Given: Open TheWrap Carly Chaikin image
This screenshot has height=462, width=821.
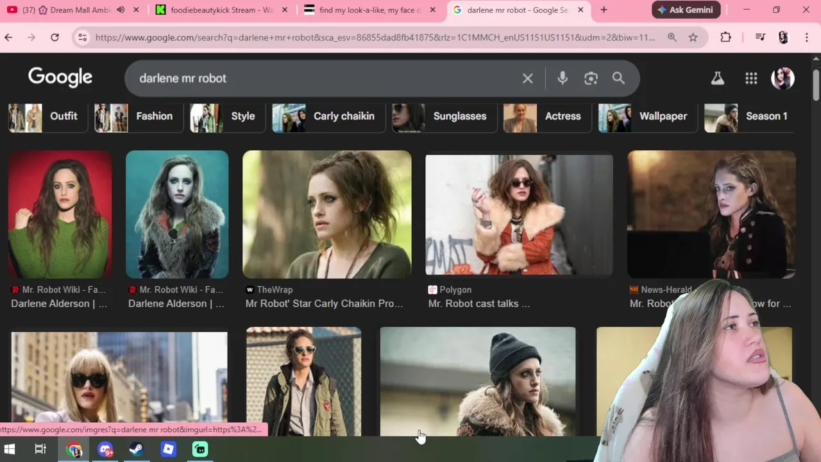Looking at the screenshot, I should click(x=327, y=214).
